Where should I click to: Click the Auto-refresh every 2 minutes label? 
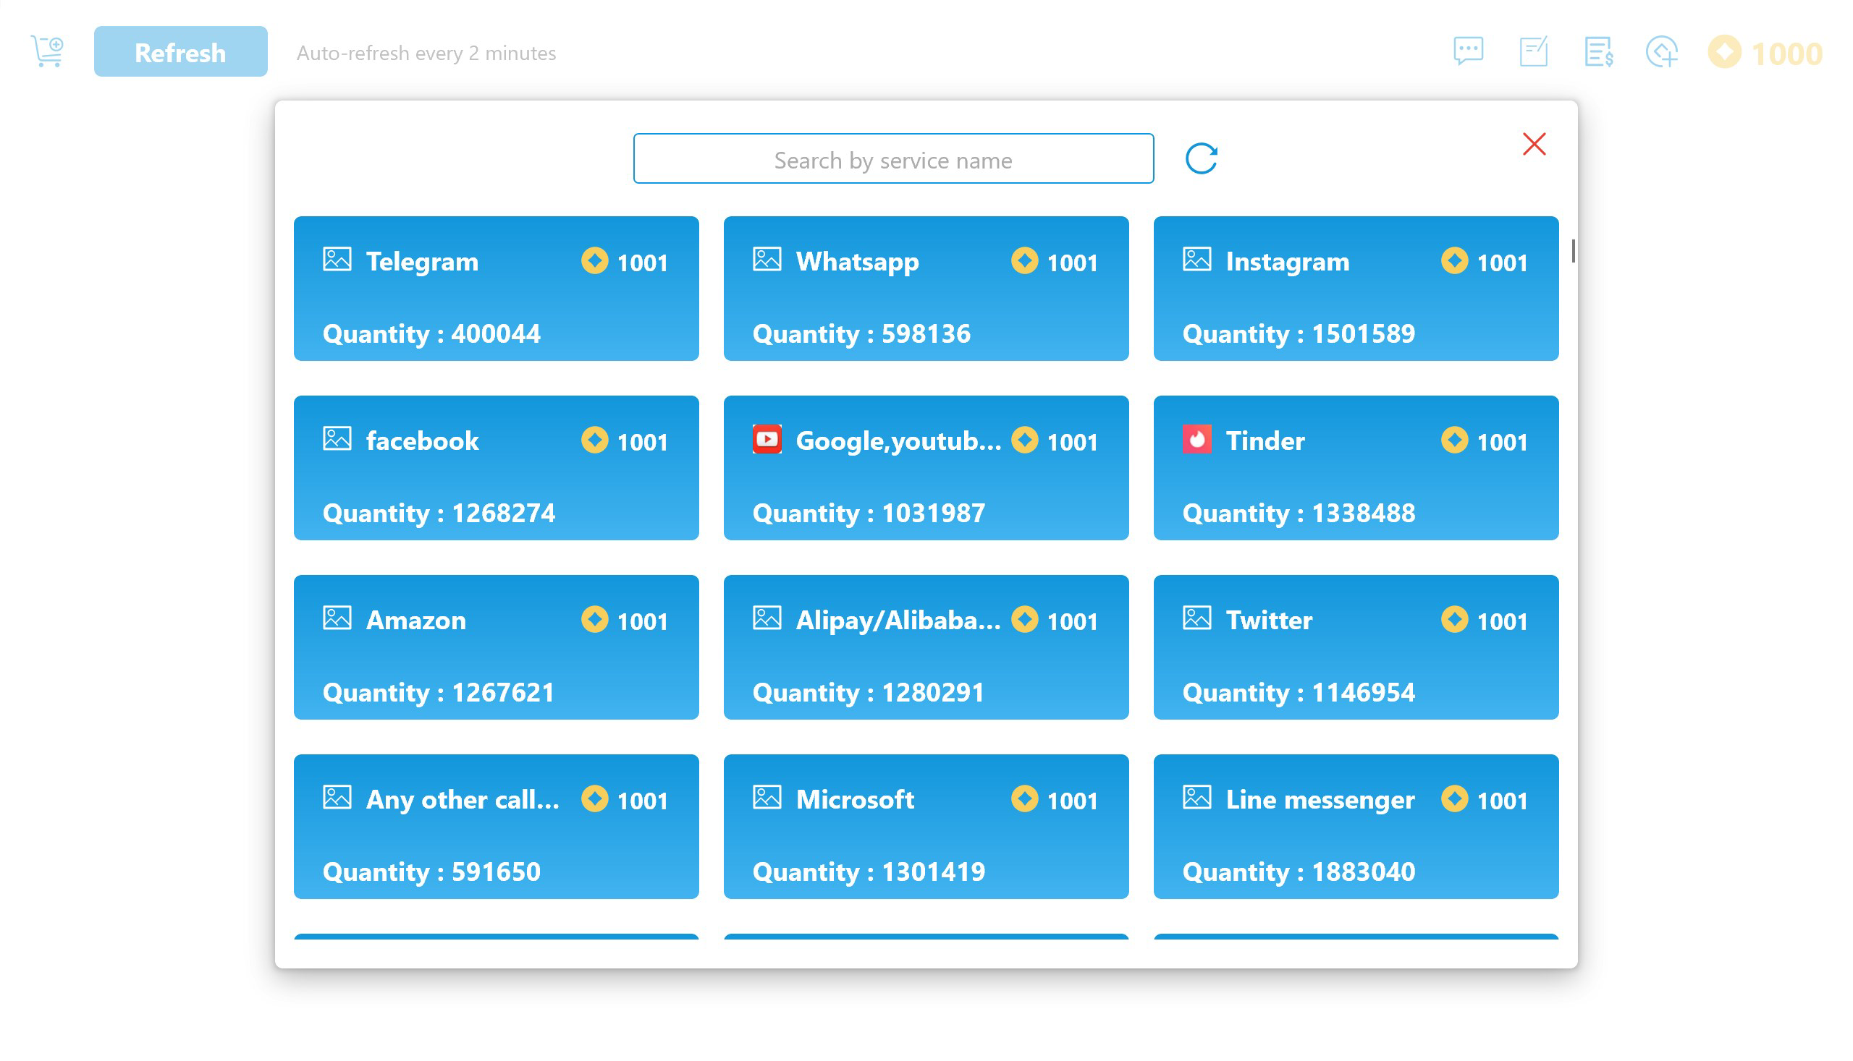point(426,53)
